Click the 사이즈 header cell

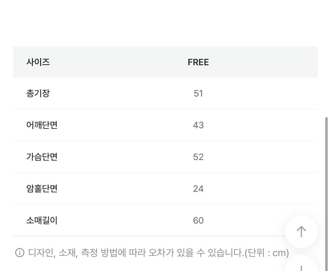pos(38,62)
